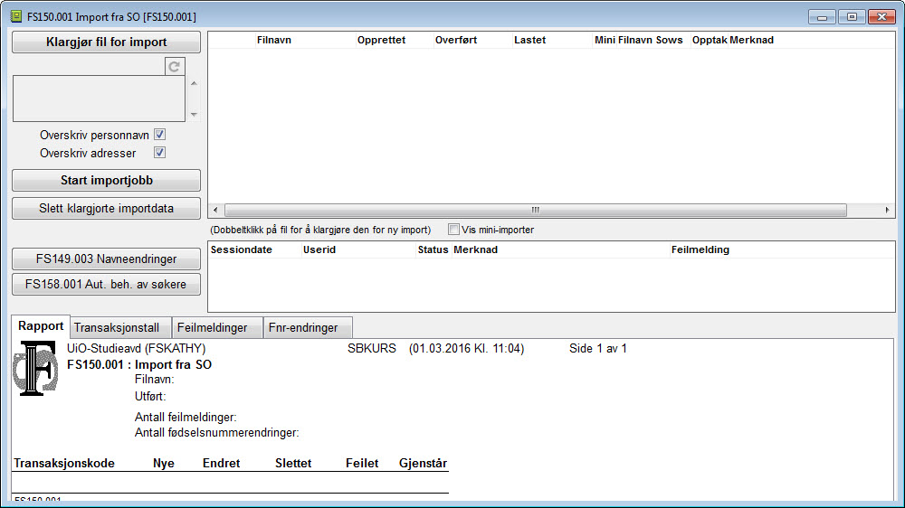Open FS158.001 Aut. beh. av søkere

tap(106, 284)
